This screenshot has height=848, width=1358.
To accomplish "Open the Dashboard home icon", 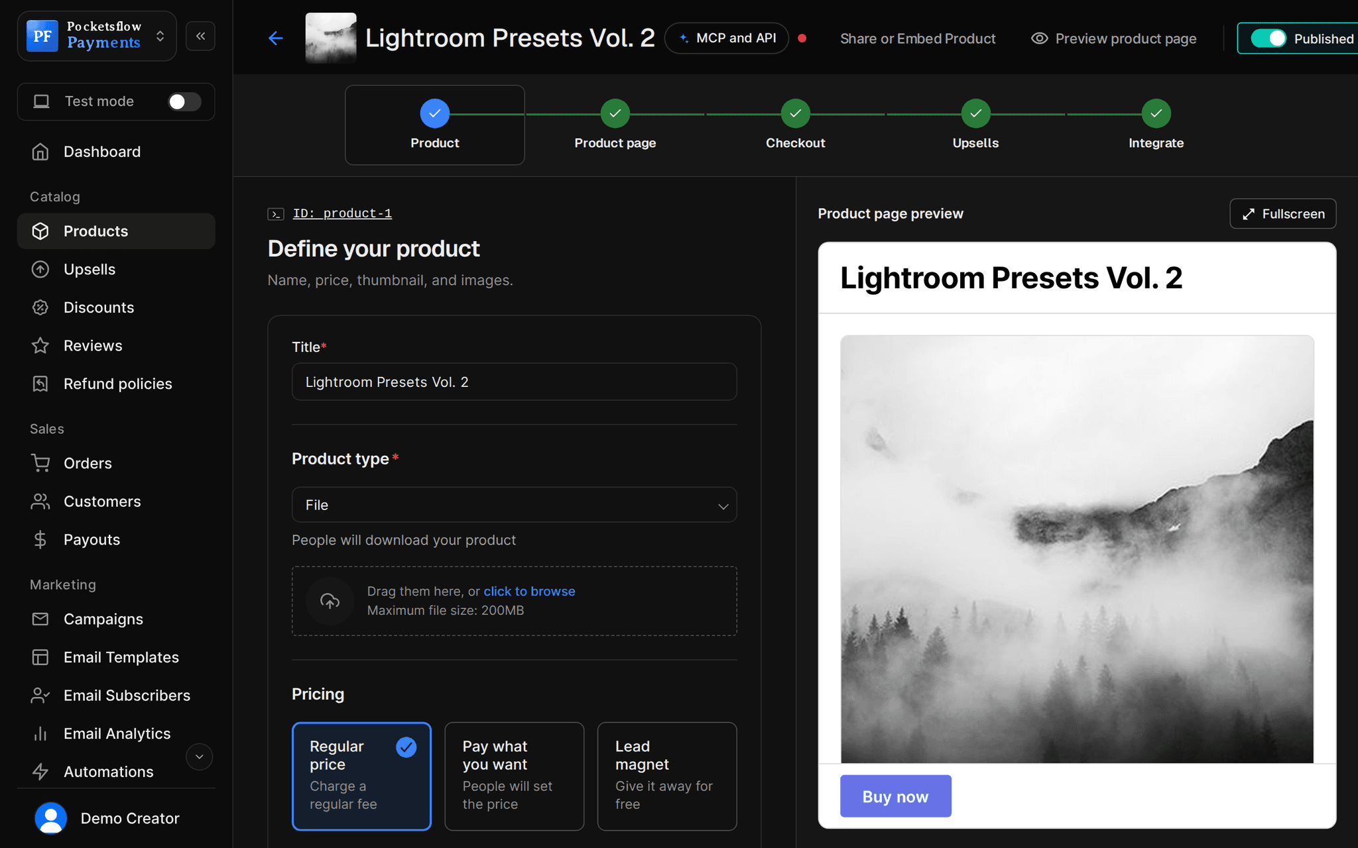I will [x=40, y=152].
